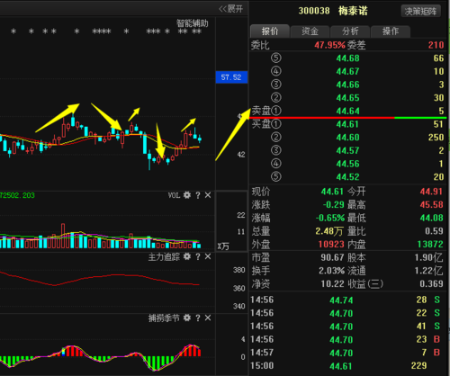
Task: Expand the panel via <<展开
Action: click(230, 9)
